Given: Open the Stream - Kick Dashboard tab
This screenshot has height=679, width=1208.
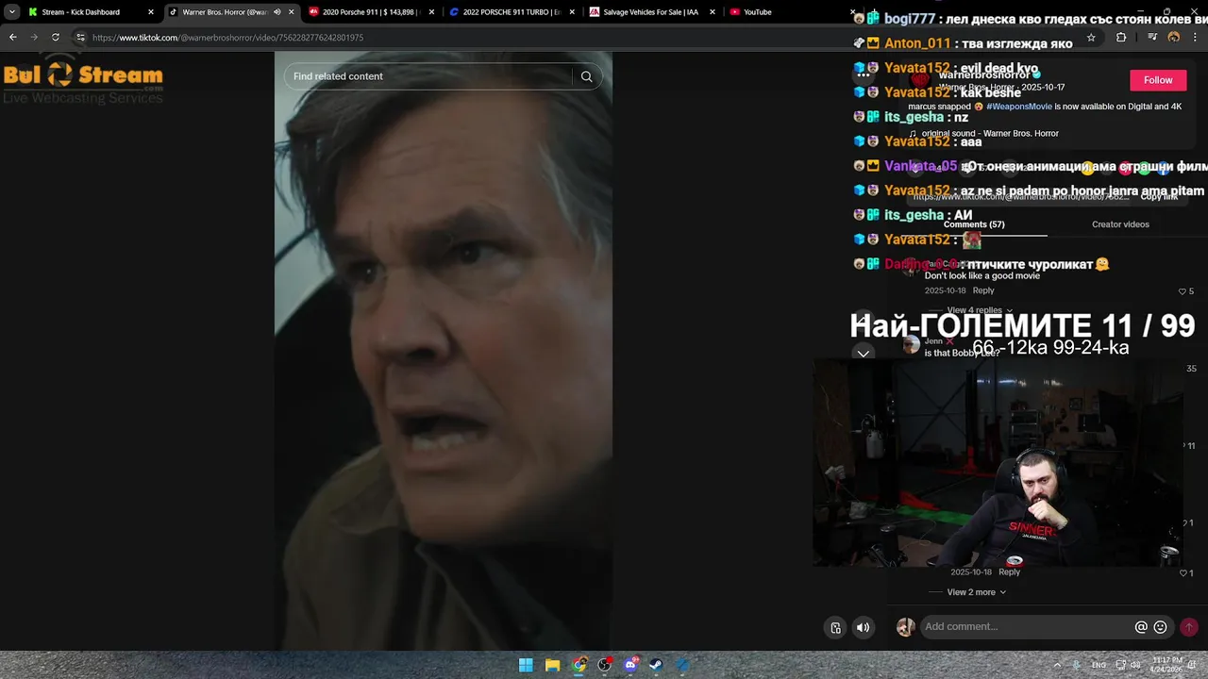Looking at the screenshot, I should 92,12.
